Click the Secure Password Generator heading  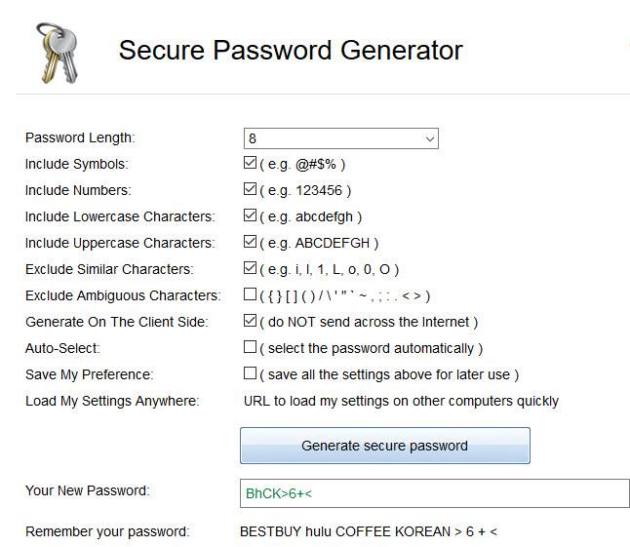[x=291, y=50]
